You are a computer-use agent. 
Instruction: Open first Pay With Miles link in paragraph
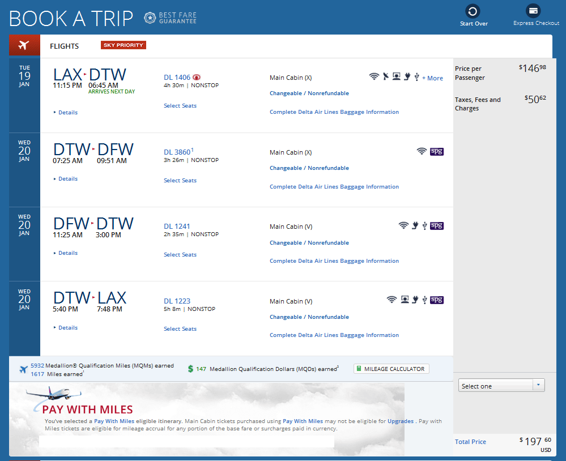tap(114, 421)
